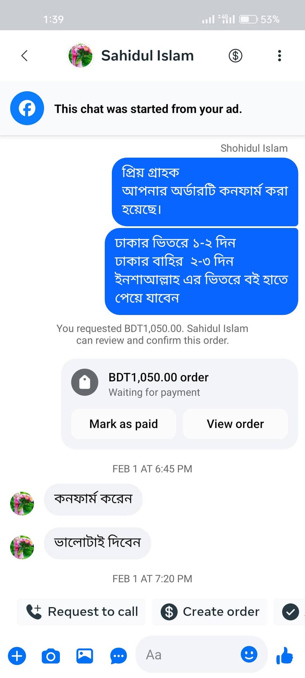Tap Request to call chip
This screenshot has height=678, width=305.
(x=81, y=612)
